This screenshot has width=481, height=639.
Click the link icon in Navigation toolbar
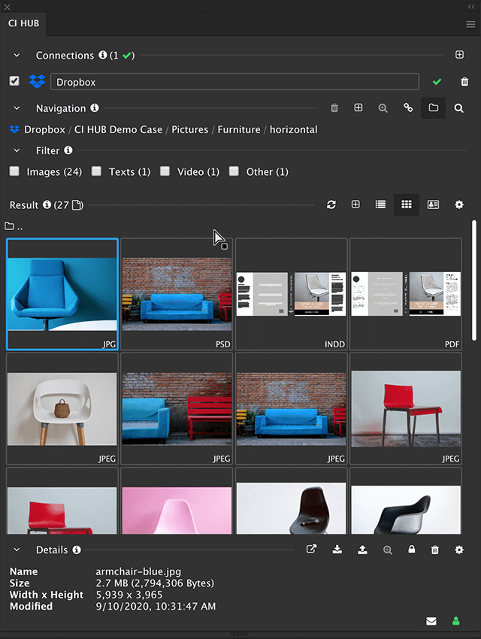point(408,108)
